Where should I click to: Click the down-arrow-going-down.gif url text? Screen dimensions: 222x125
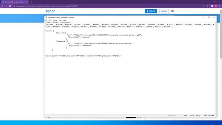(x=103, y=43)
